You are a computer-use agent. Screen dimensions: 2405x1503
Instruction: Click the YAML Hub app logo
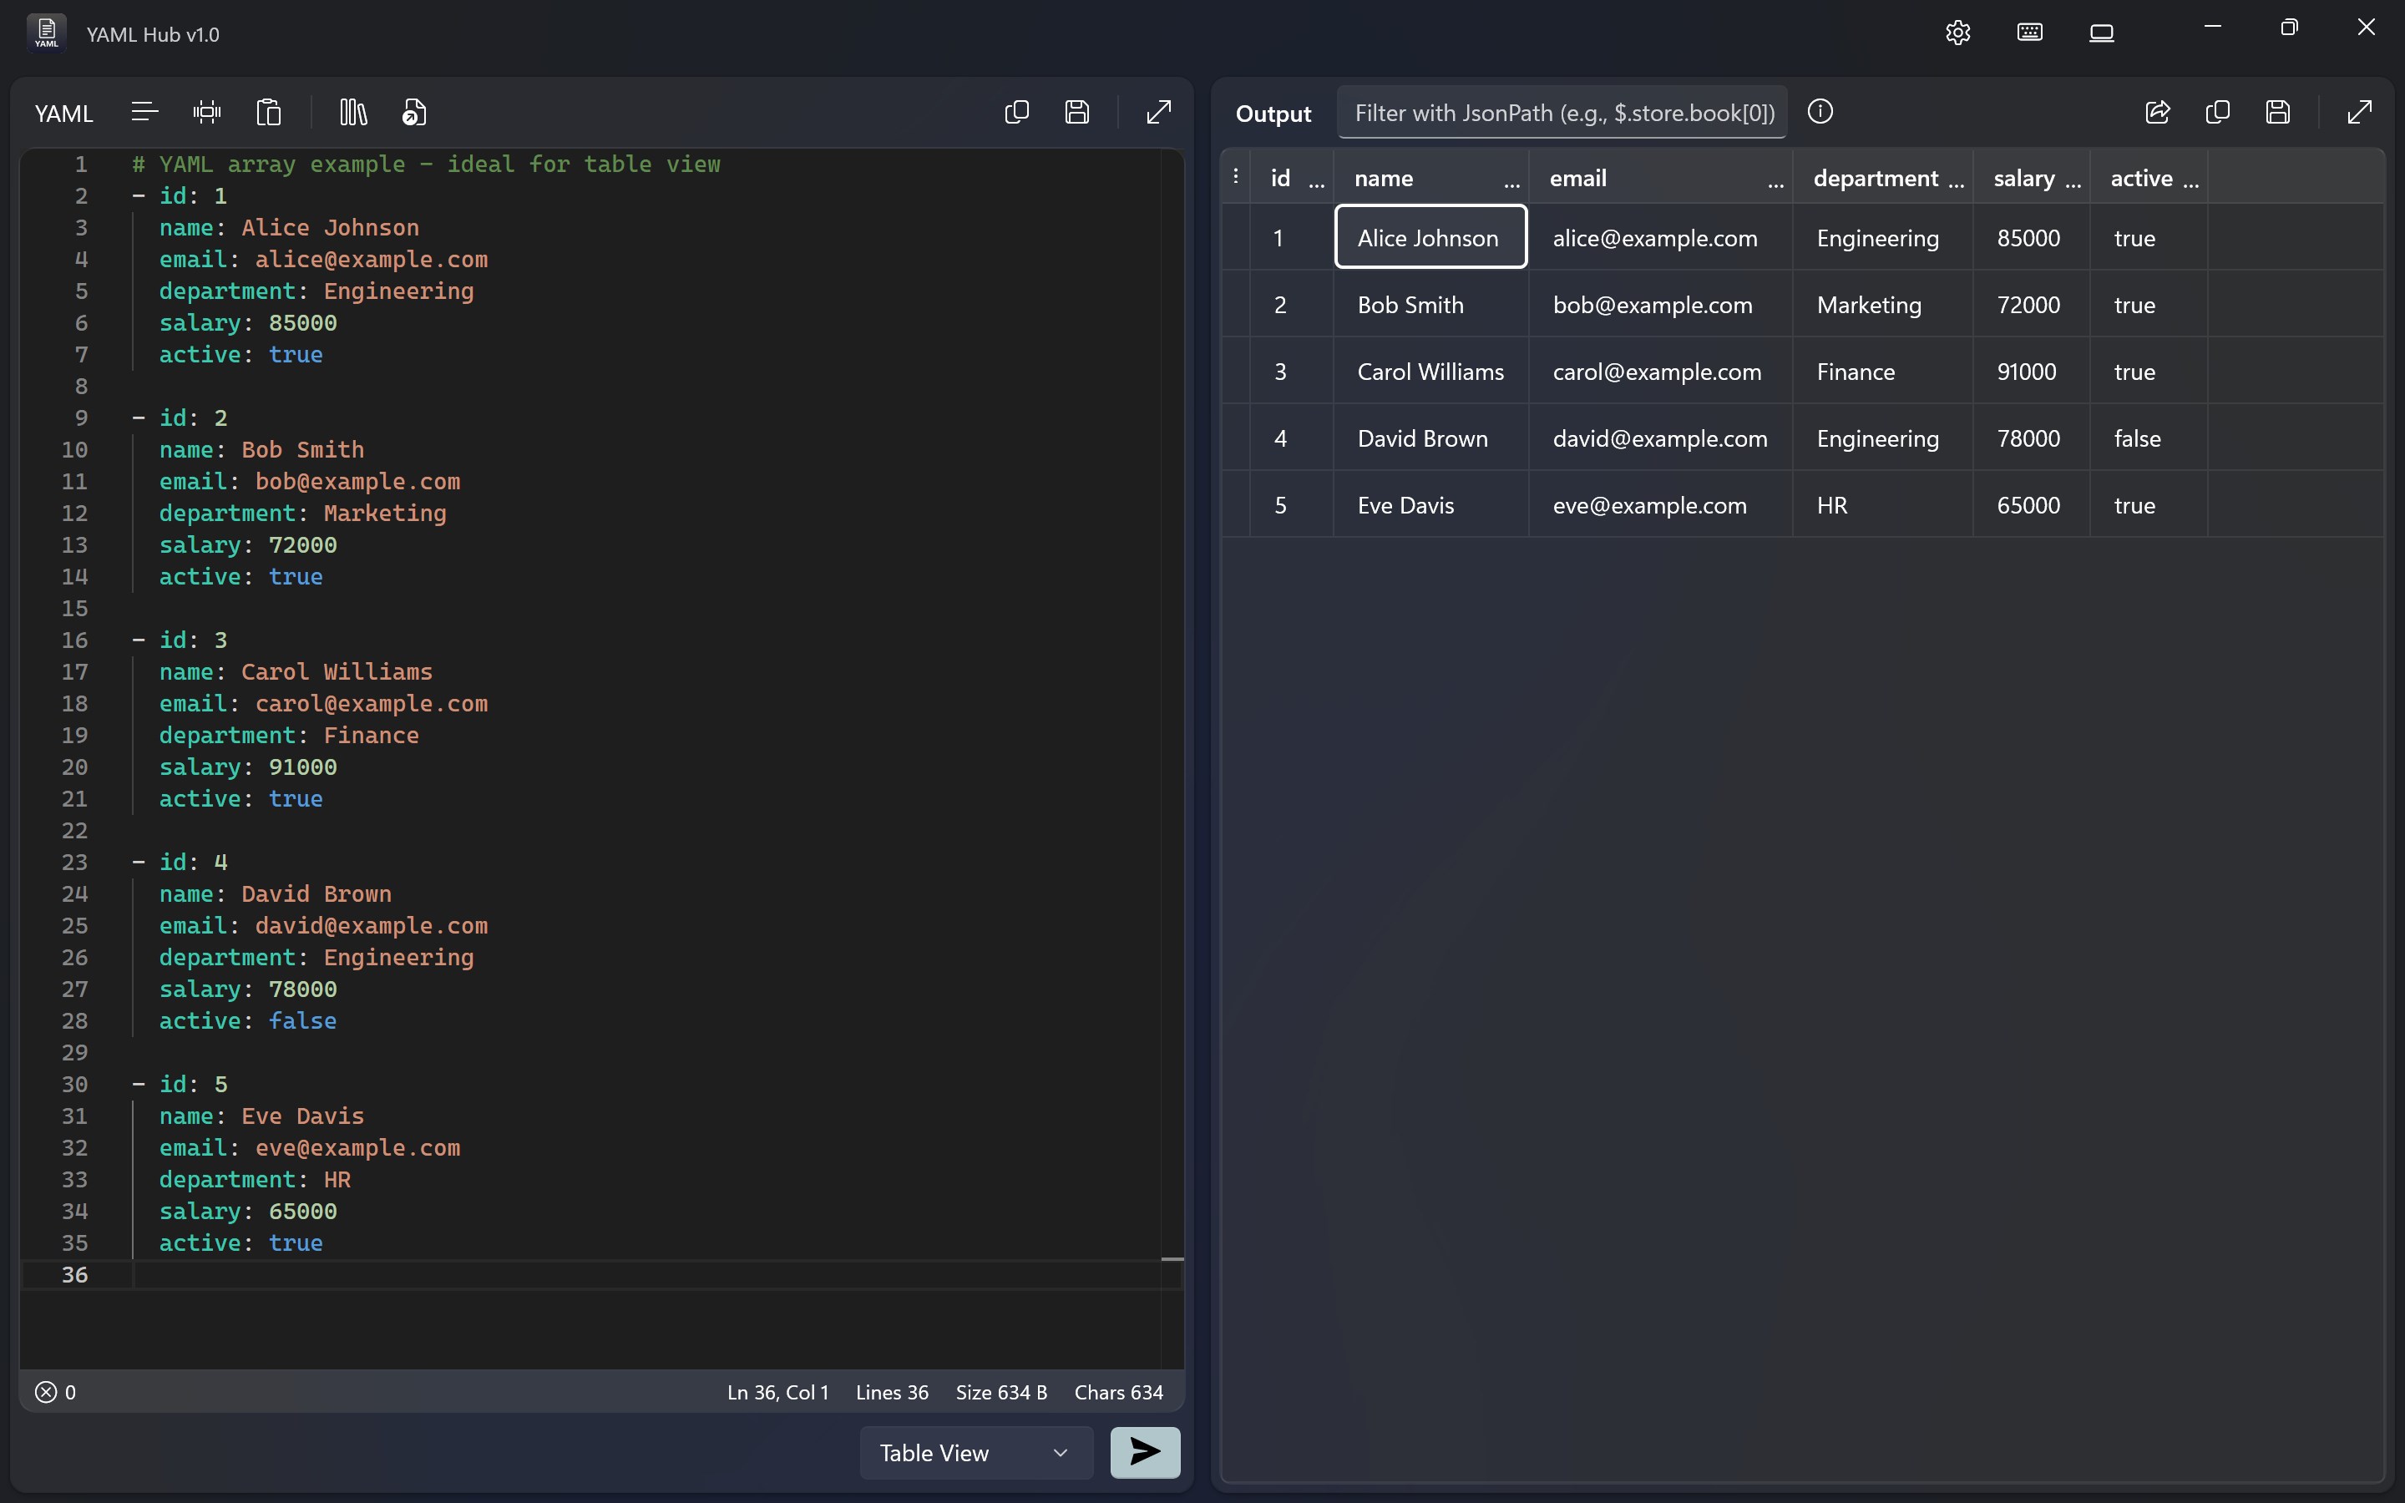pyautogui.click(x=47, y=33)
